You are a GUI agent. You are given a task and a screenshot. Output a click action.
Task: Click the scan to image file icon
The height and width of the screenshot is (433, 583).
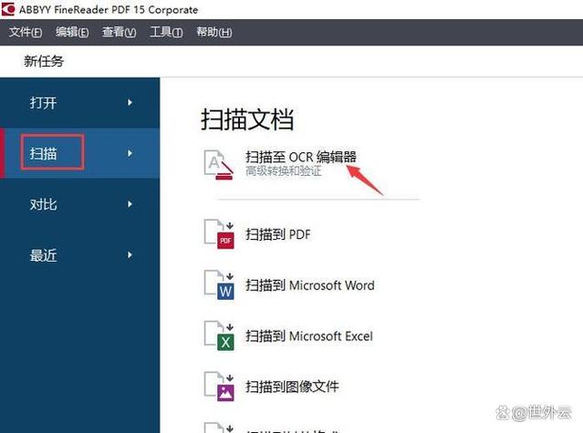coord(219,387)
